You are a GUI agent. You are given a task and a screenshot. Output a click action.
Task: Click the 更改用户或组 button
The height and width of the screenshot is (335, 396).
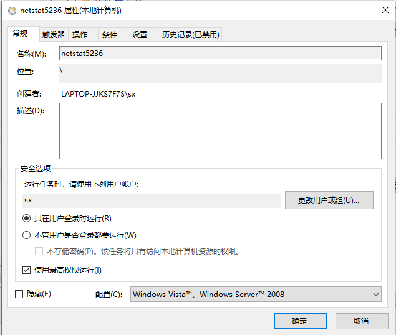point(329,201)
